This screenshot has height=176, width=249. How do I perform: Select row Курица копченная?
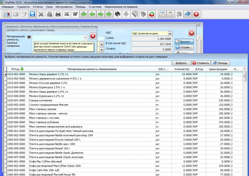pyautogui.click(x=124, y=100)
